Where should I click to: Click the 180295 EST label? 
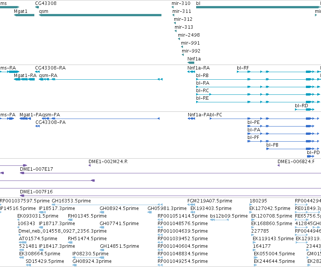tap(258, 201)
